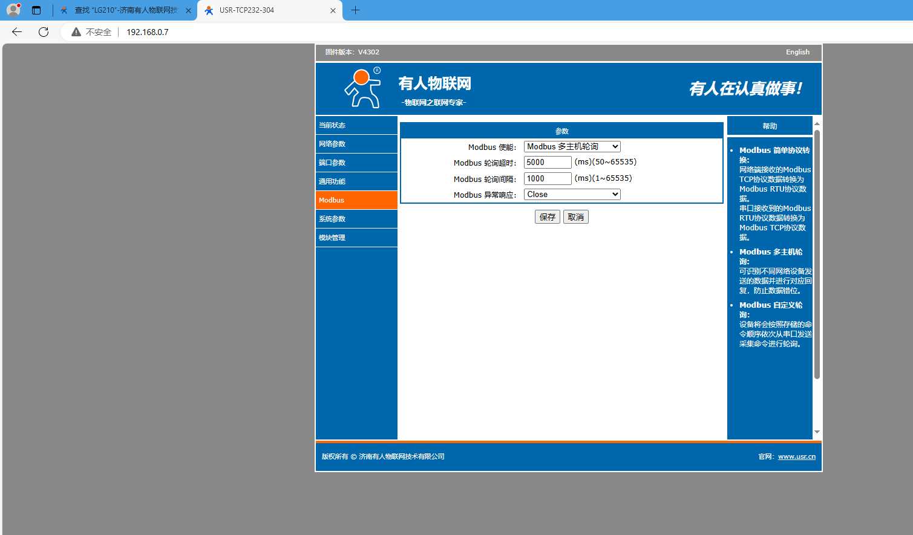The height and width of the screenshot is (535, 913).
Task: Click the help panel scrollbar thumb
Action: click(x=817, y=255)
